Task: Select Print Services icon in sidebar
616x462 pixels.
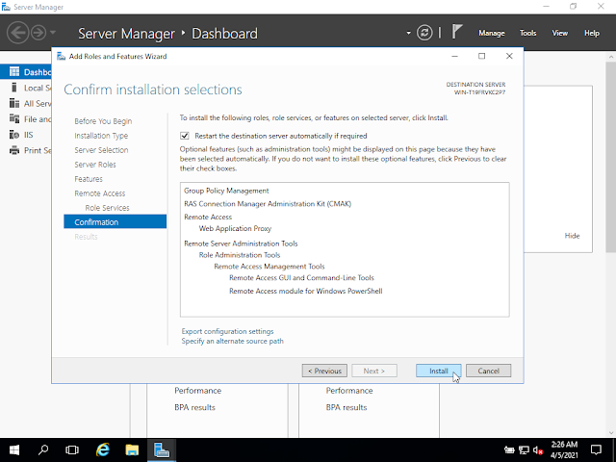Action: tap(14, 150)
